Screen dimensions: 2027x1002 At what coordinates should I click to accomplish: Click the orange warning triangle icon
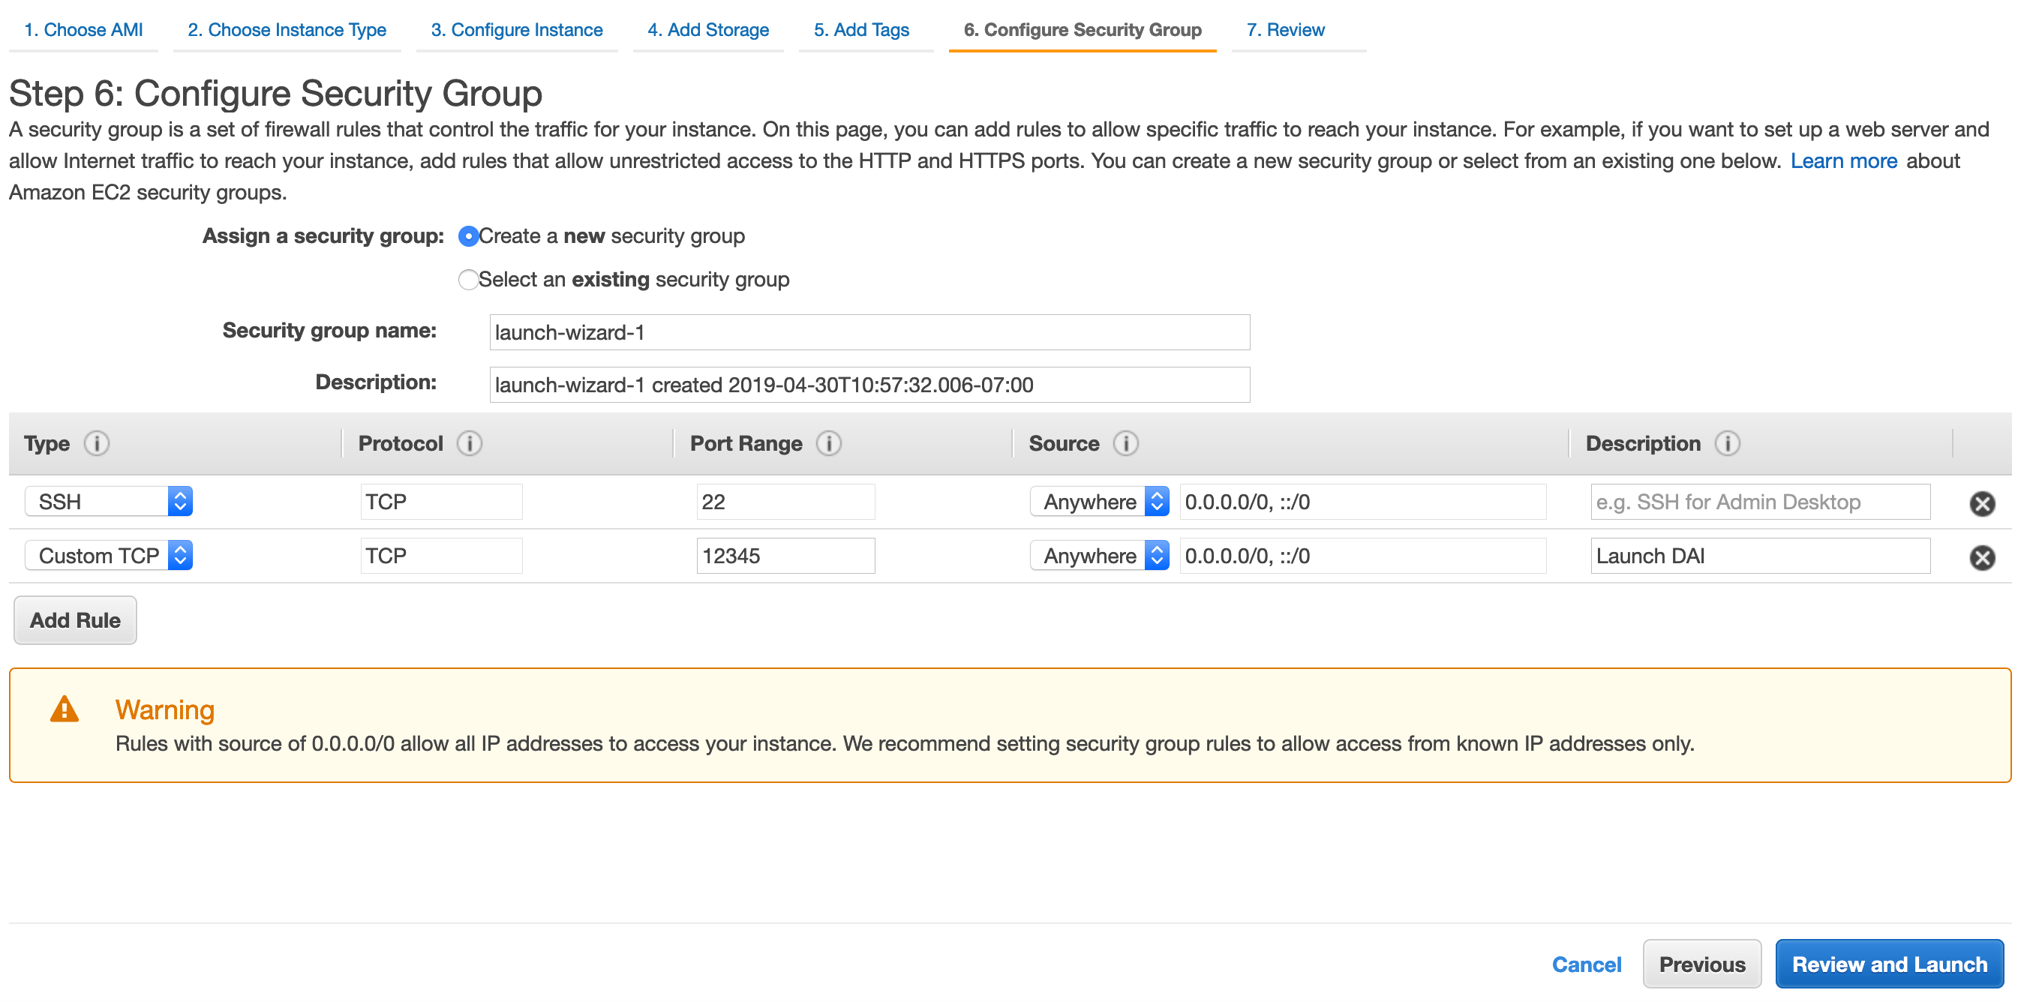65,709
